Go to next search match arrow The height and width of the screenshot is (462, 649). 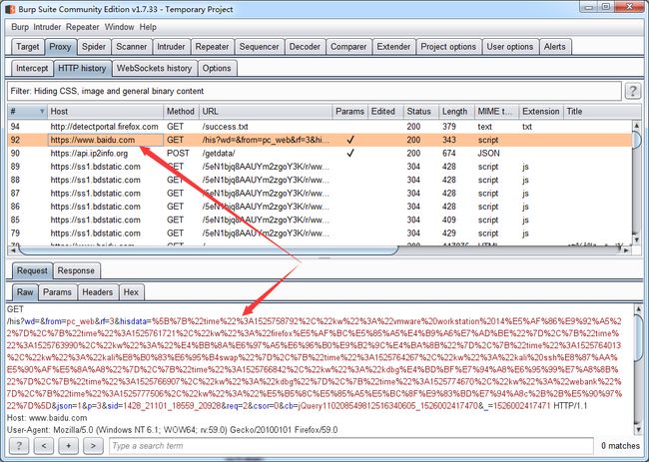(93, 446)
